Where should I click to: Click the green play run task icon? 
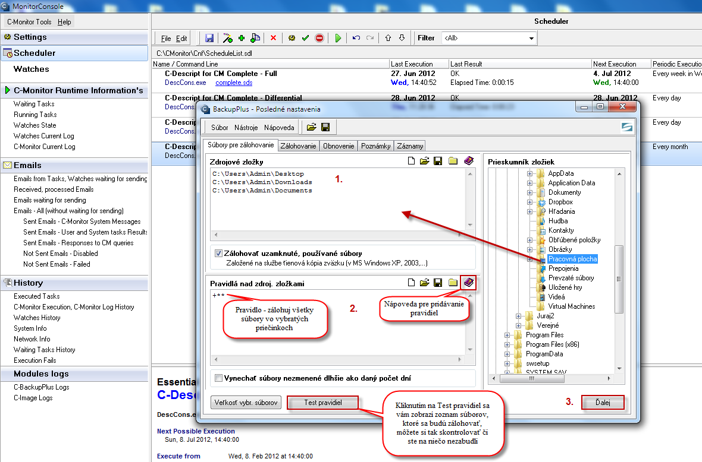coord(338,39)
